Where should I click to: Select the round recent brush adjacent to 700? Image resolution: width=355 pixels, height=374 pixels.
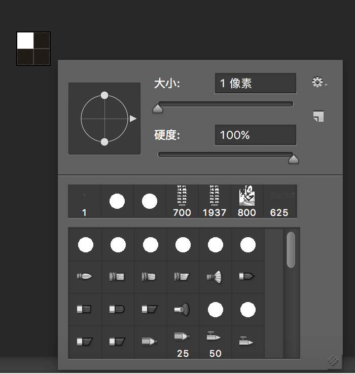(x=150, y=201)
